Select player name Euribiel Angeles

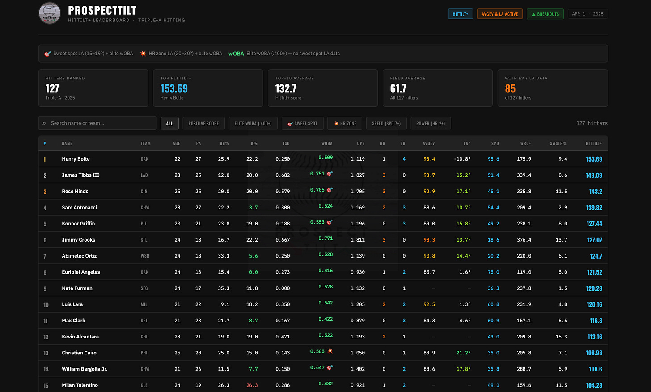[81, 272]
